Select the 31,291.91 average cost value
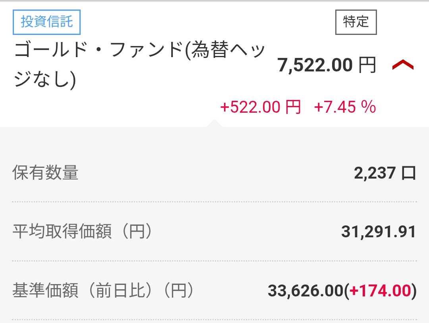429x323 pixels. pos(378,232)
